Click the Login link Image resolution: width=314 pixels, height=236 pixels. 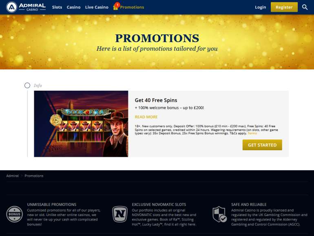pyautogui.click(x=260, y=7)
